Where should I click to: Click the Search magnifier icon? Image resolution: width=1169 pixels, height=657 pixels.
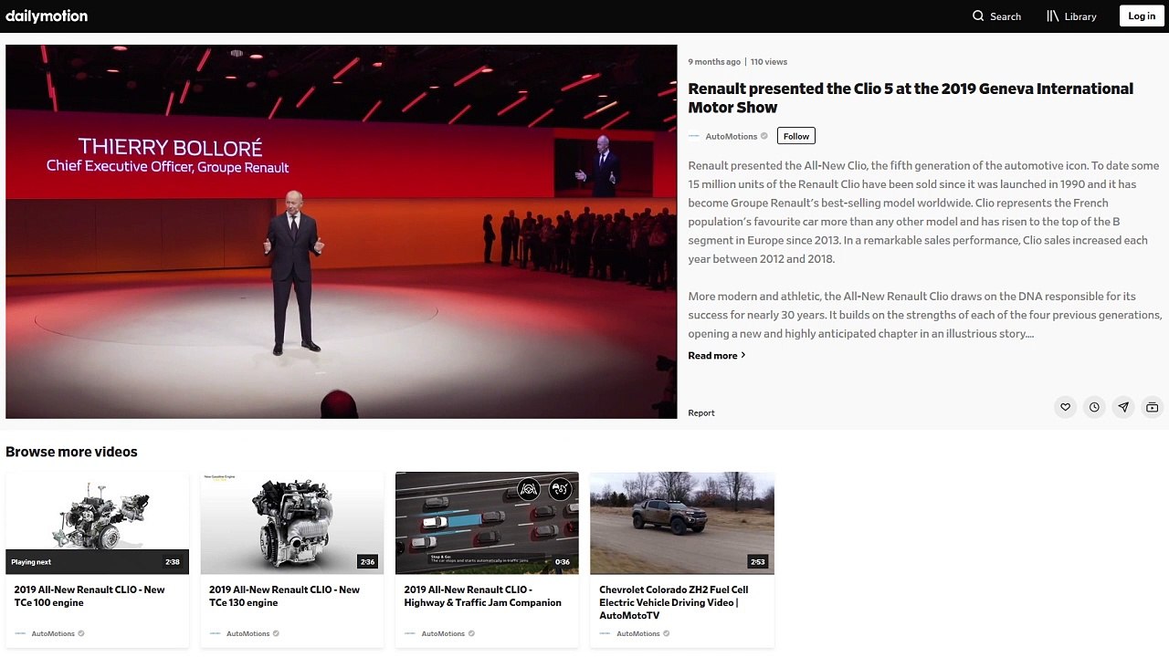(978, 16)
